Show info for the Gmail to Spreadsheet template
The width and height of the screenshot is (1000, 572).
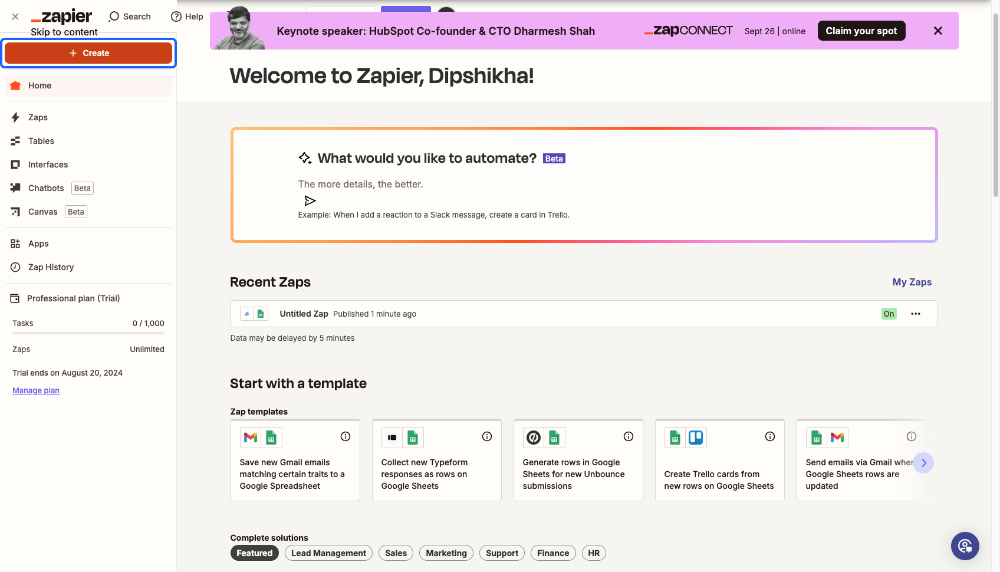(x=346, y=436)
